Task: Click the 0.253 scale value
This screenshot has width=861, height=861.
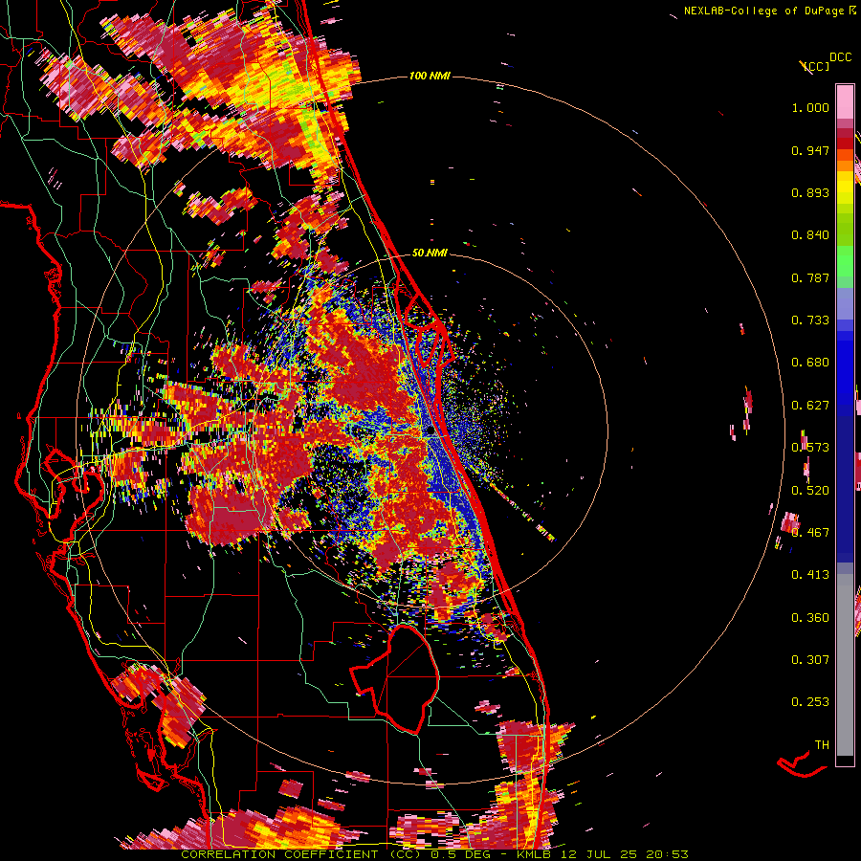Action: (810, 702)
